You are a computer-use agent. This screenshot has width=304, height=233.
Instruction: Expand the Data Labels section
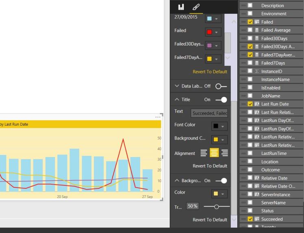(177, 86)
